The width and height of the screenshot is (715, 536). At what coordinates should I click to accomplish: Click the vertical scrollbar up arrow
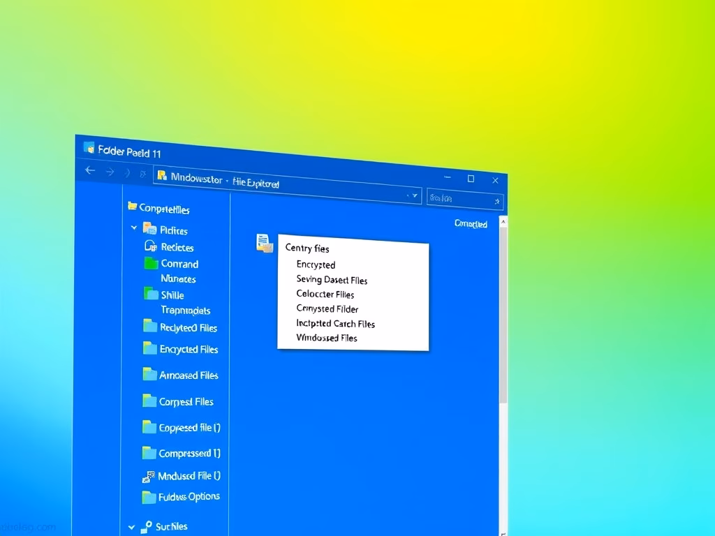click(x=503, y=222)
